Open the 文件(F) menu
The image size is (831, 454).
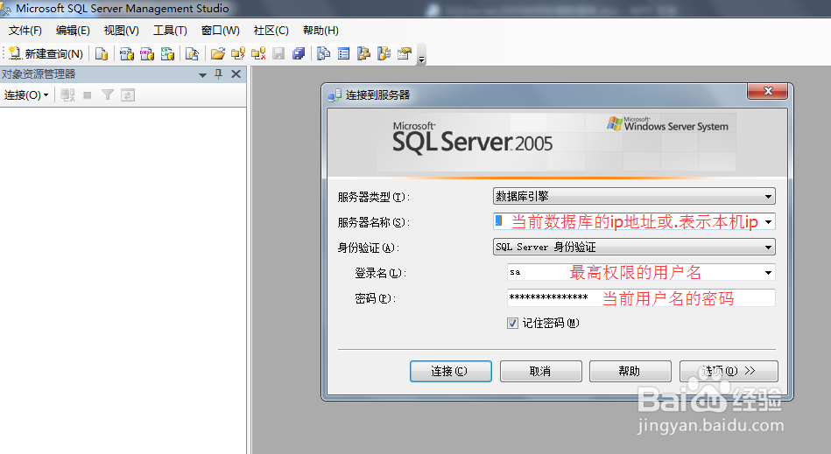point(25,30)
